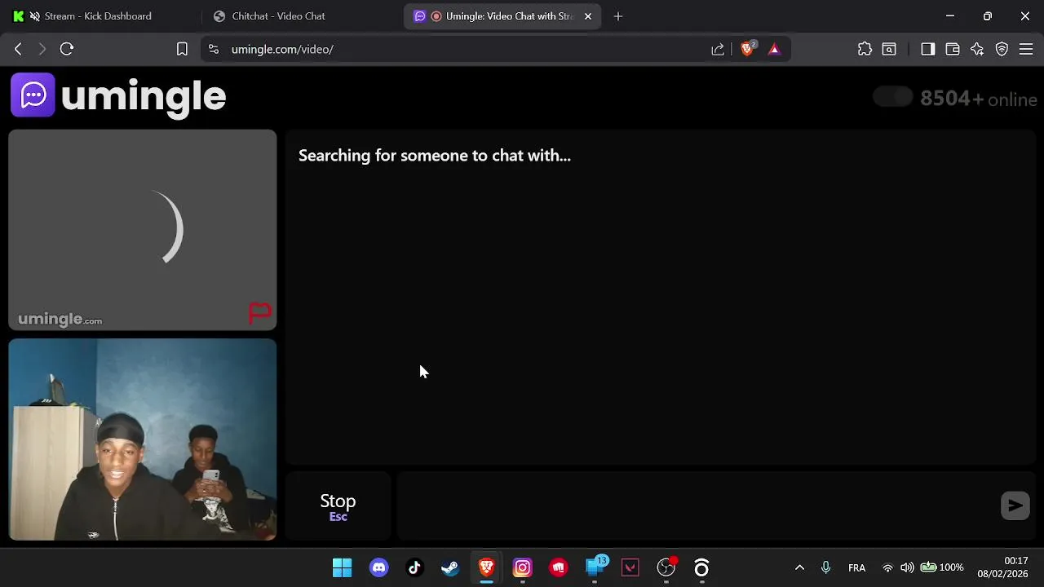Click the speaker volume icon
Image resolution: width=1044 pixels, height=587 pixels.
[907, 567]
